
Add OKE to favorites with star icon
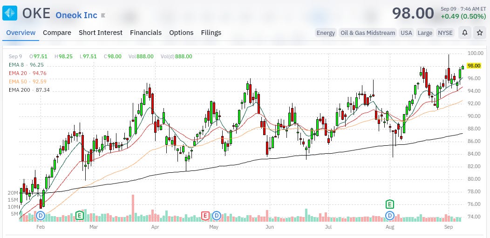coord(480,33)
